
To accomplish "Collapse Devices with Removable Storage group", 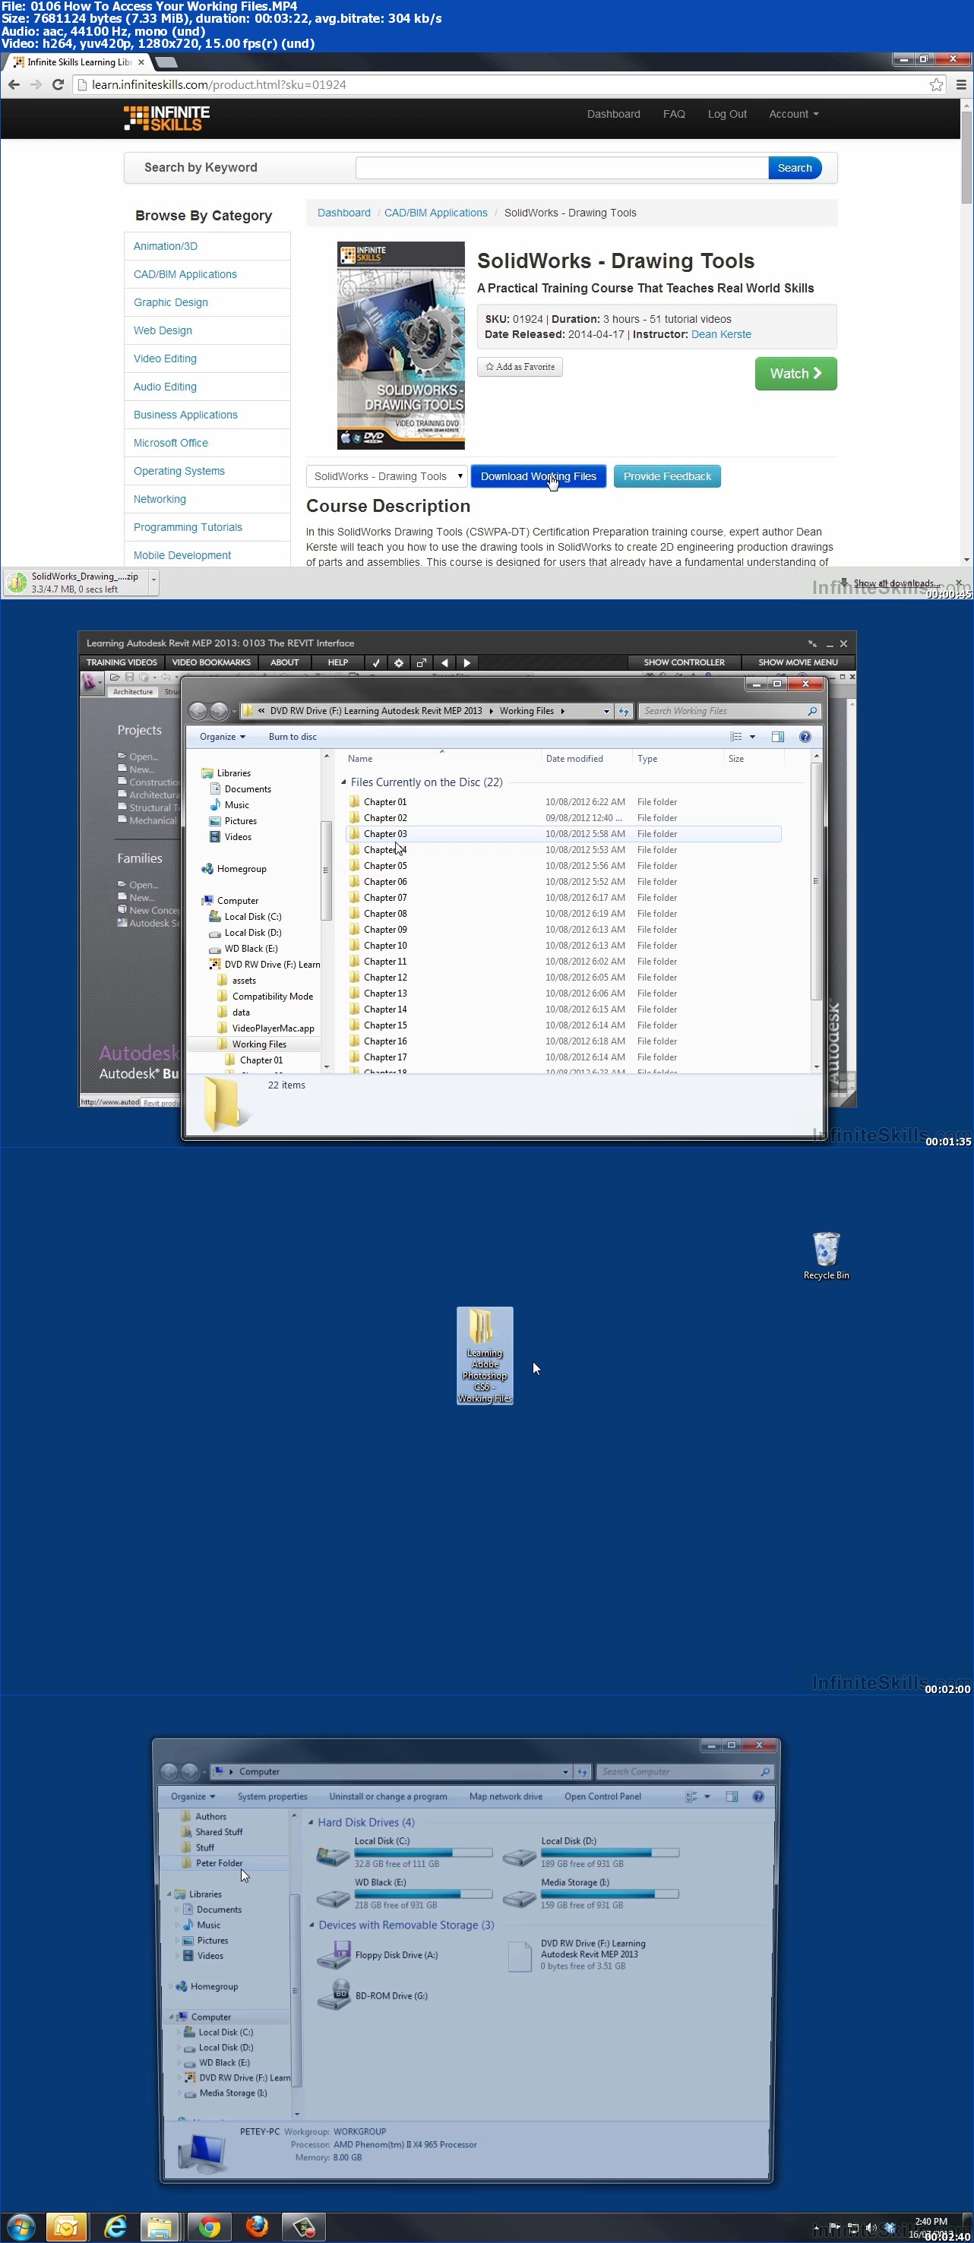I will (311, 1924).
